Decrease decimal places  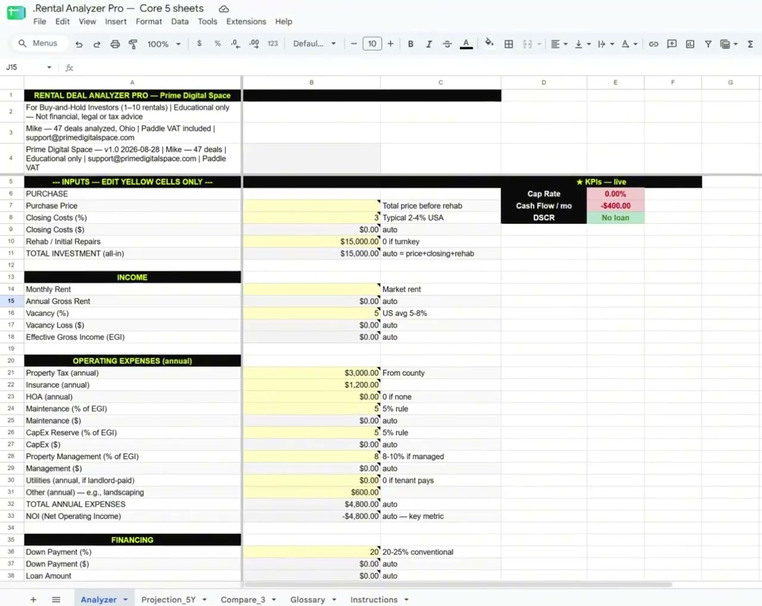click(x=235, y=43)
